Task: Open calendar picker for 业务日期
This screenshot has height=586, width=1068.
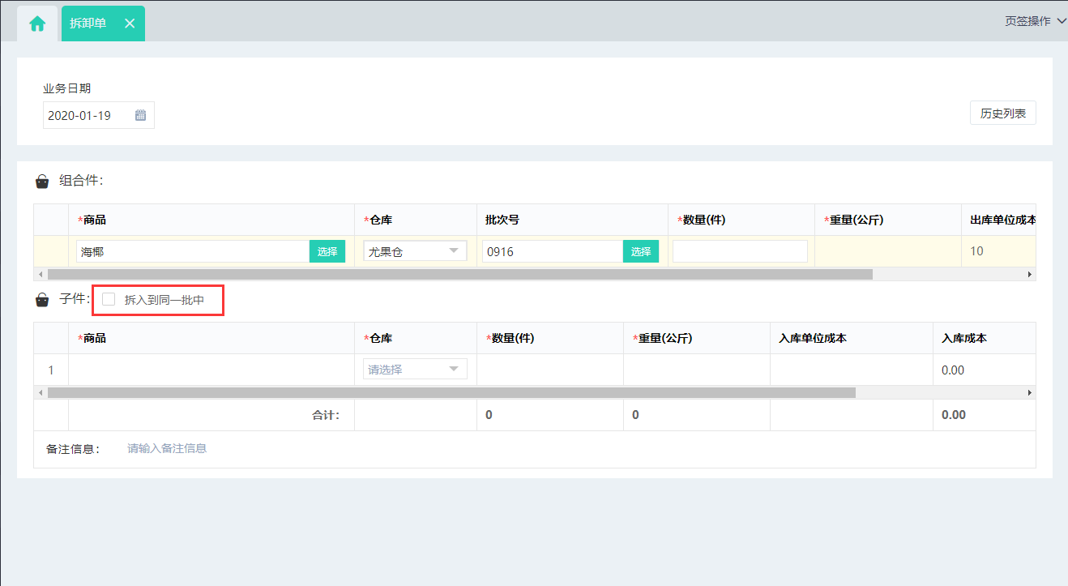Action: point(140,115)
